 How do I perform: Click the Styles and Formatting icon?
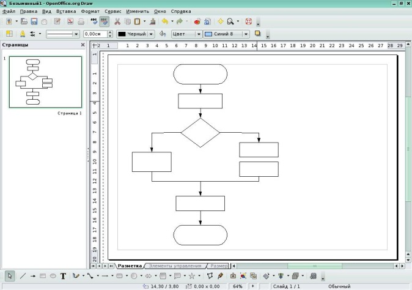click(x=9, y=34)
